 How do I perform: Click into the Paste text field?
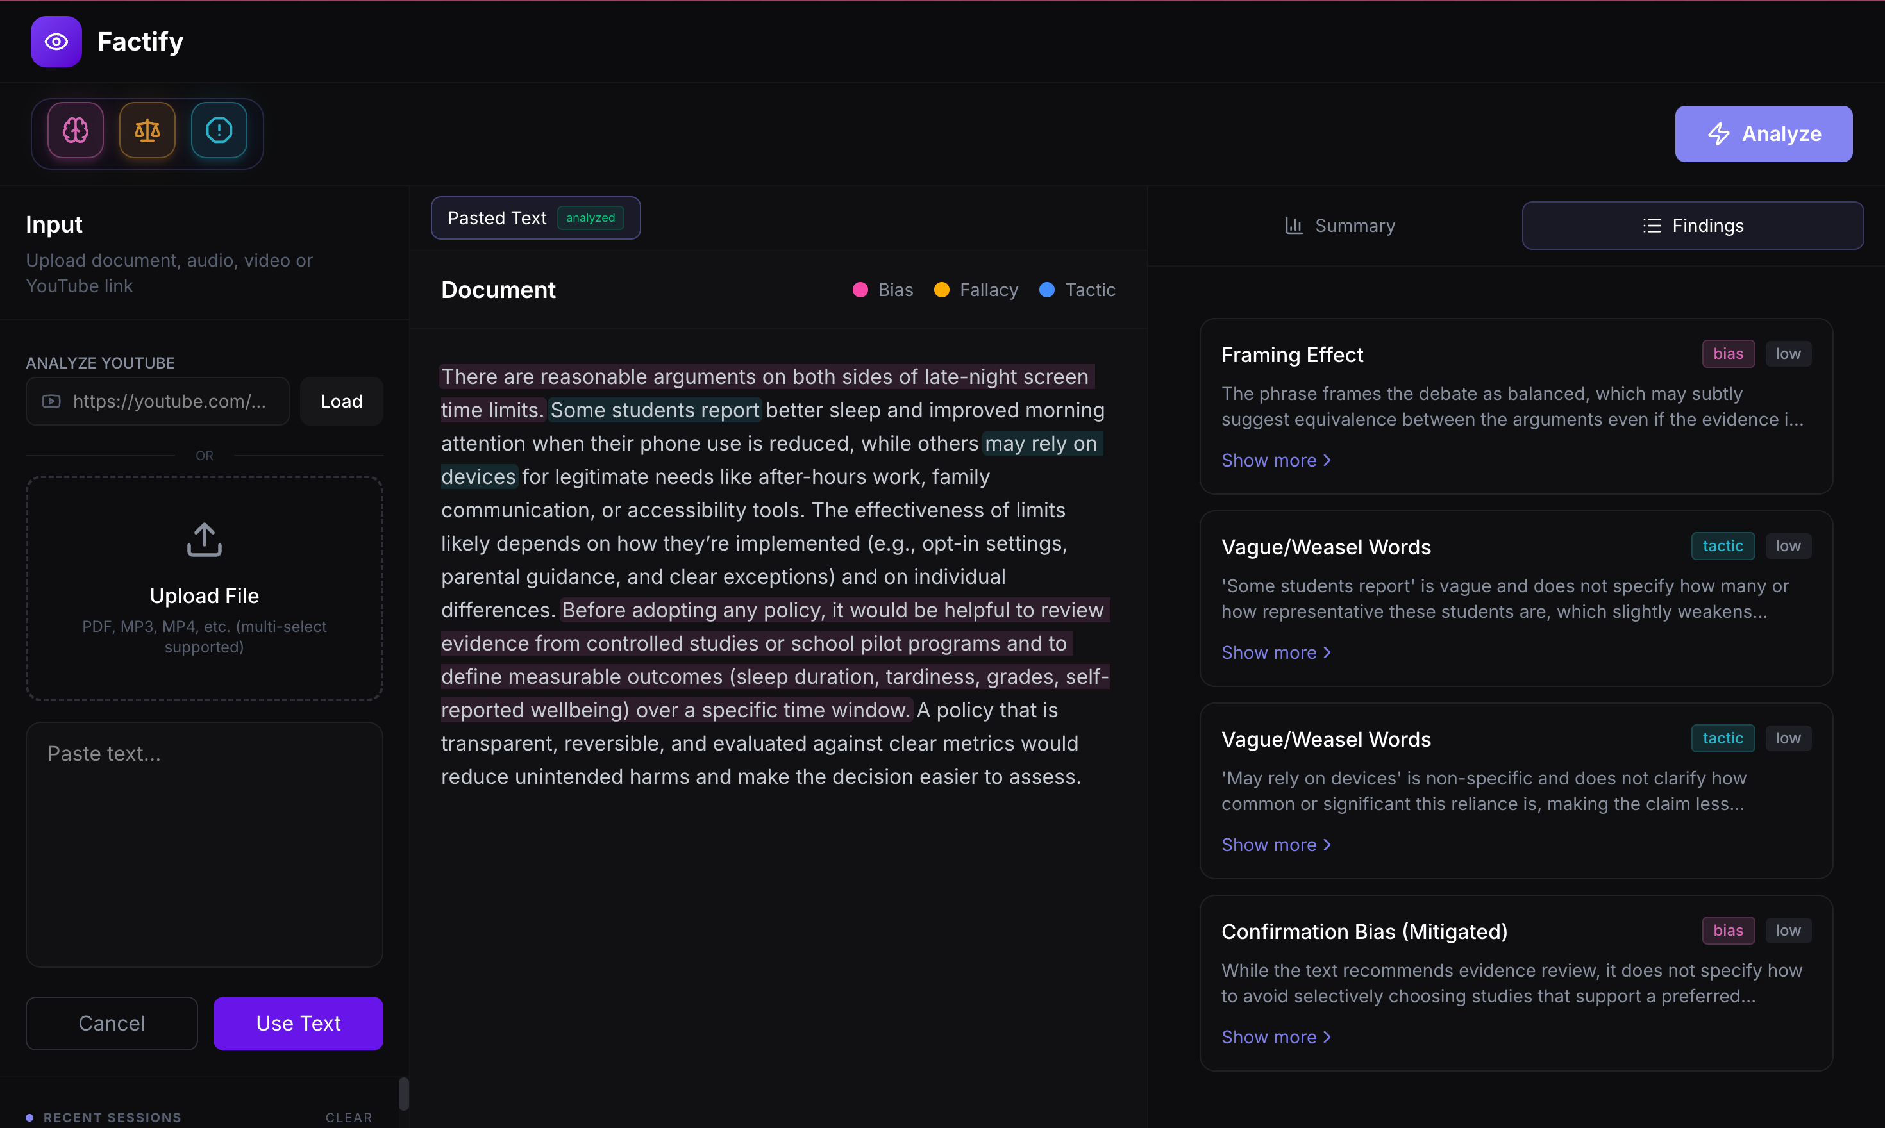204,843
